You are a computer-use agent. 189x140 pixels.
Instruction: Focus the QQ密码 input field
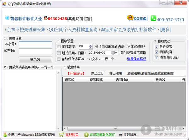pyautogui.click(x=35, y=51)
